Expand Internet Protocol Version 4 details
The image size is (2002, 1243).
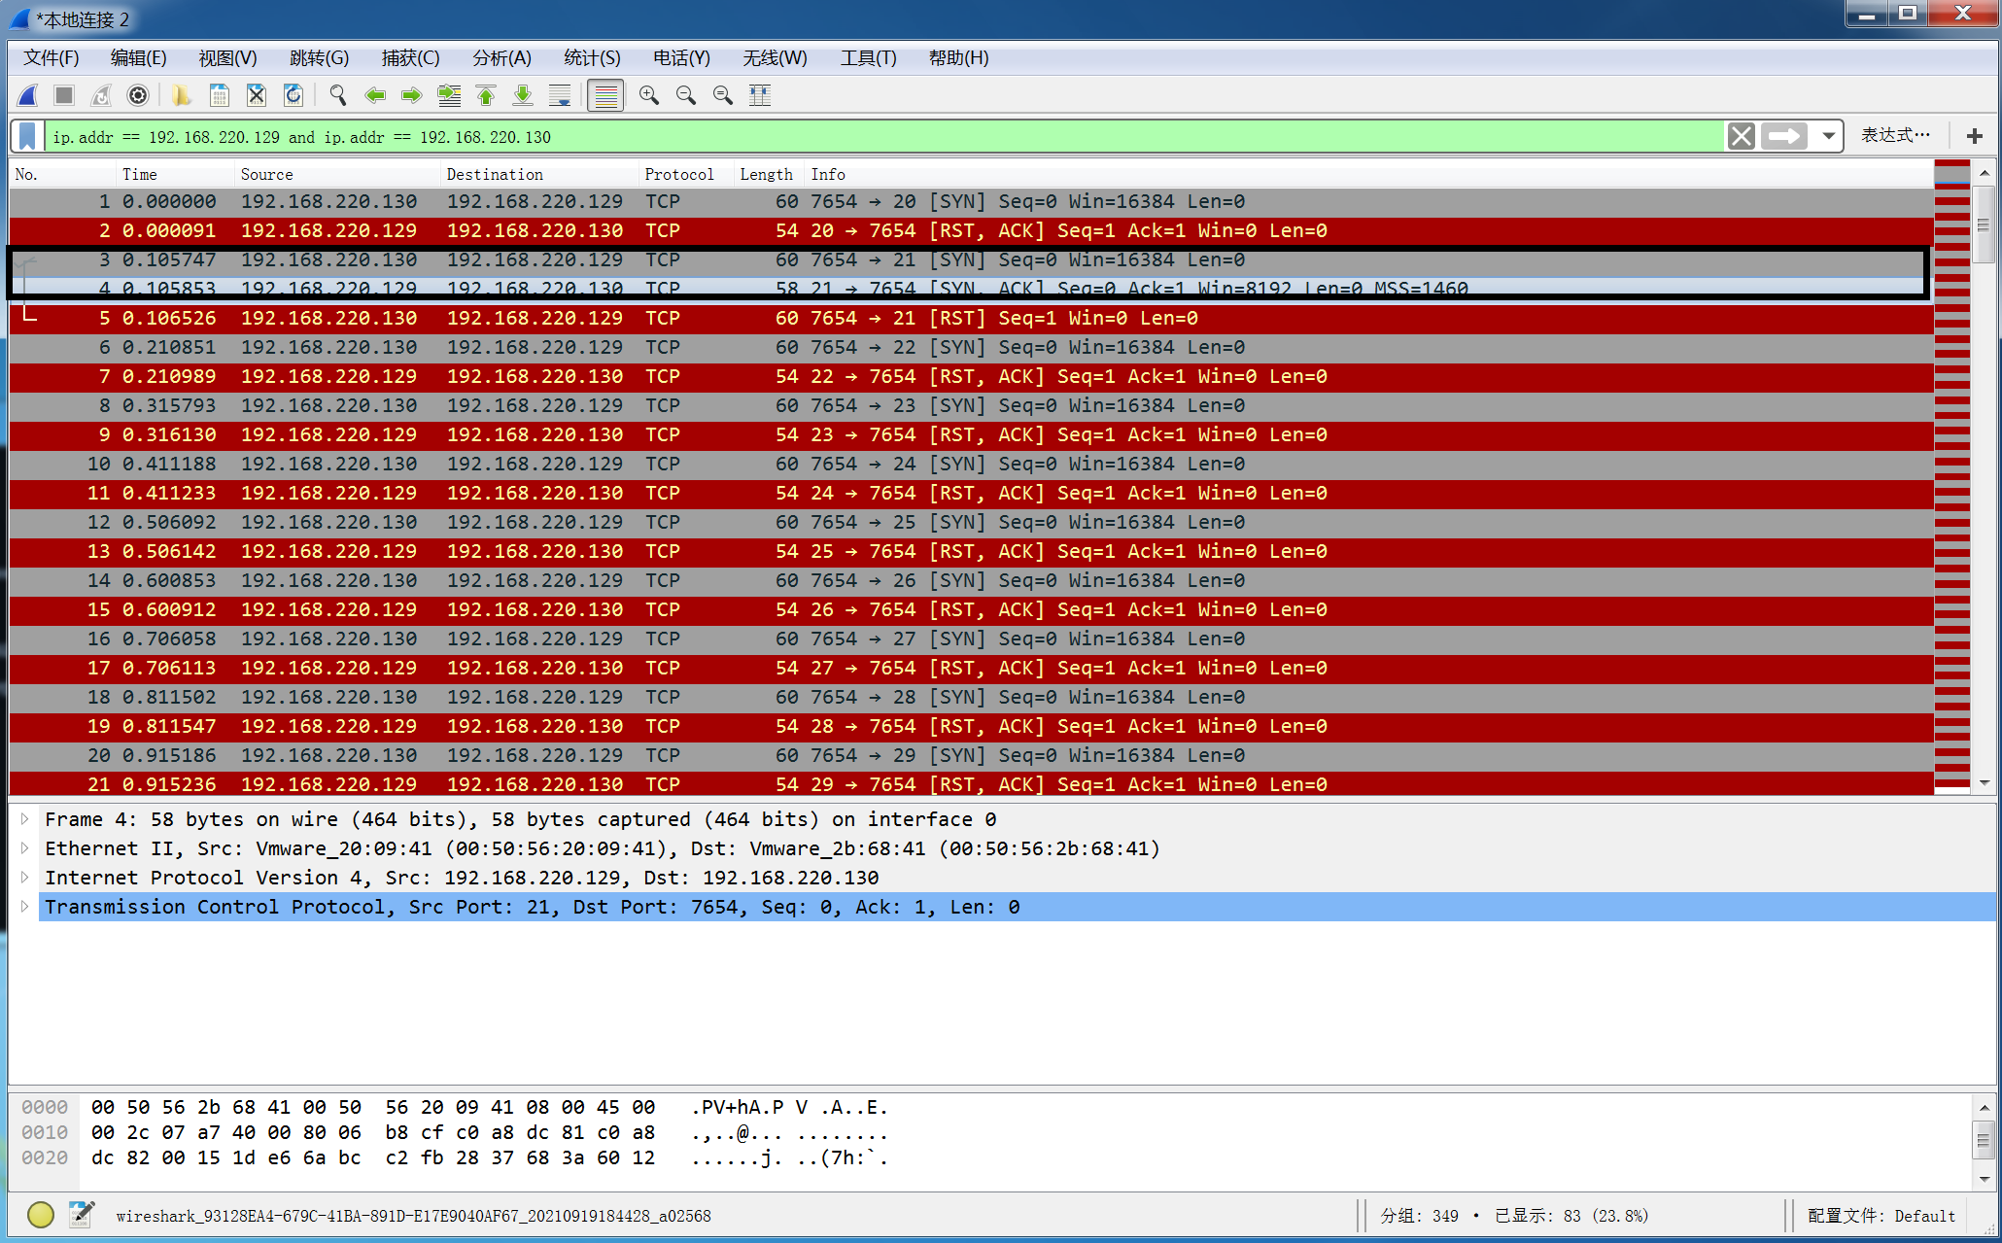[x=25, y=878]
